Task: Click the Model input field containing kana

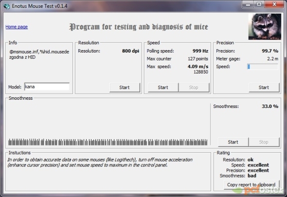Action: point(47,87)
